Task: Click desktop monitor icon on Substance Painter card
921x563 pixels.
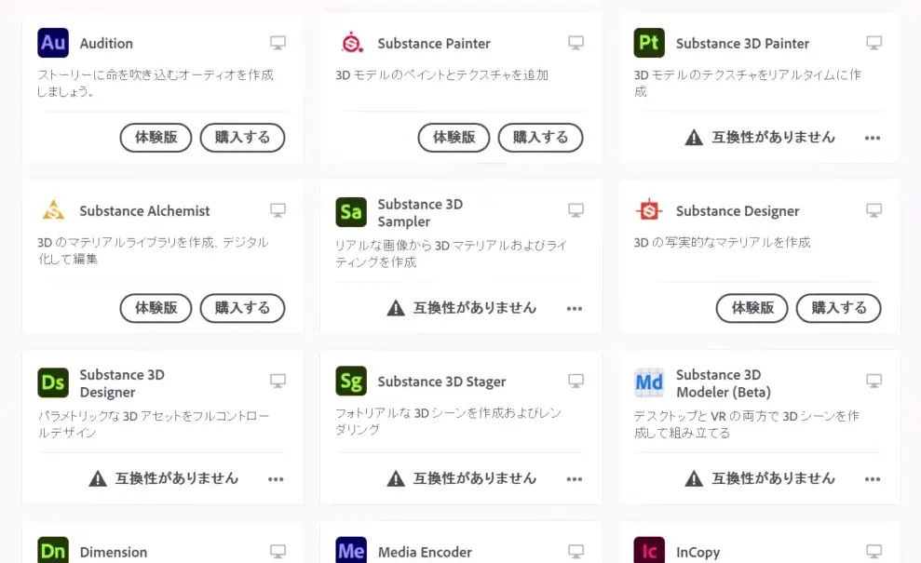Action: [576, 43]
